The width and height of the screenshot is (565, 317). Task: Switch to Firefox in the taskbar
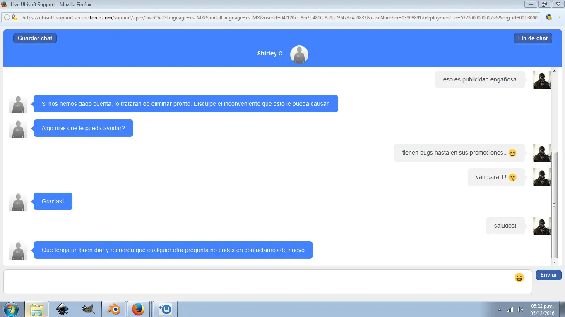tap(139, 309)
